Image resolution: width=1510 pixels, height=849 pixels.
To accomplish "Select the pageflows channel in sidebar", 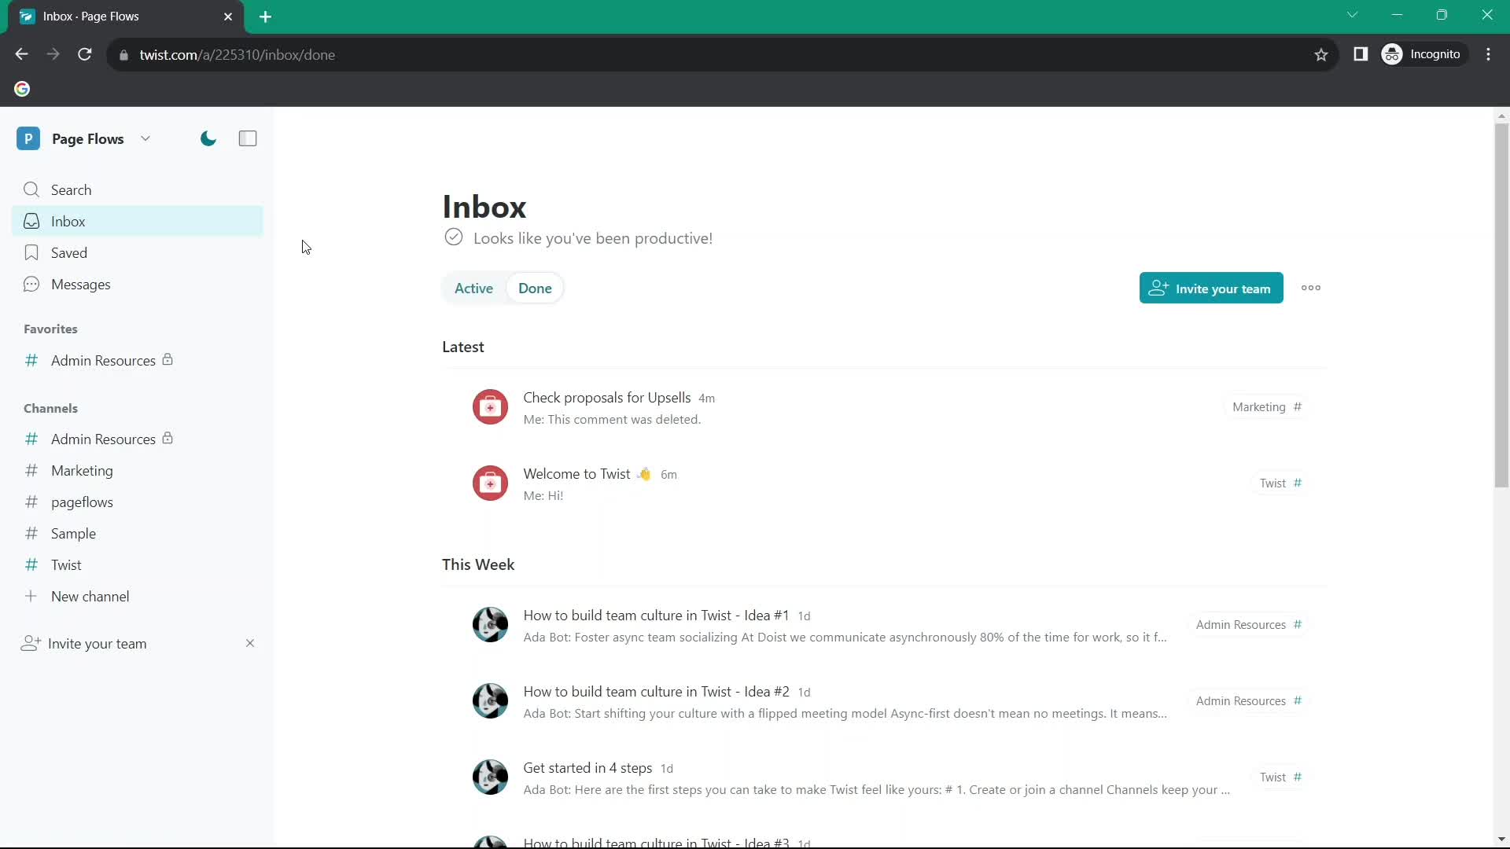I will click(82, 502).
